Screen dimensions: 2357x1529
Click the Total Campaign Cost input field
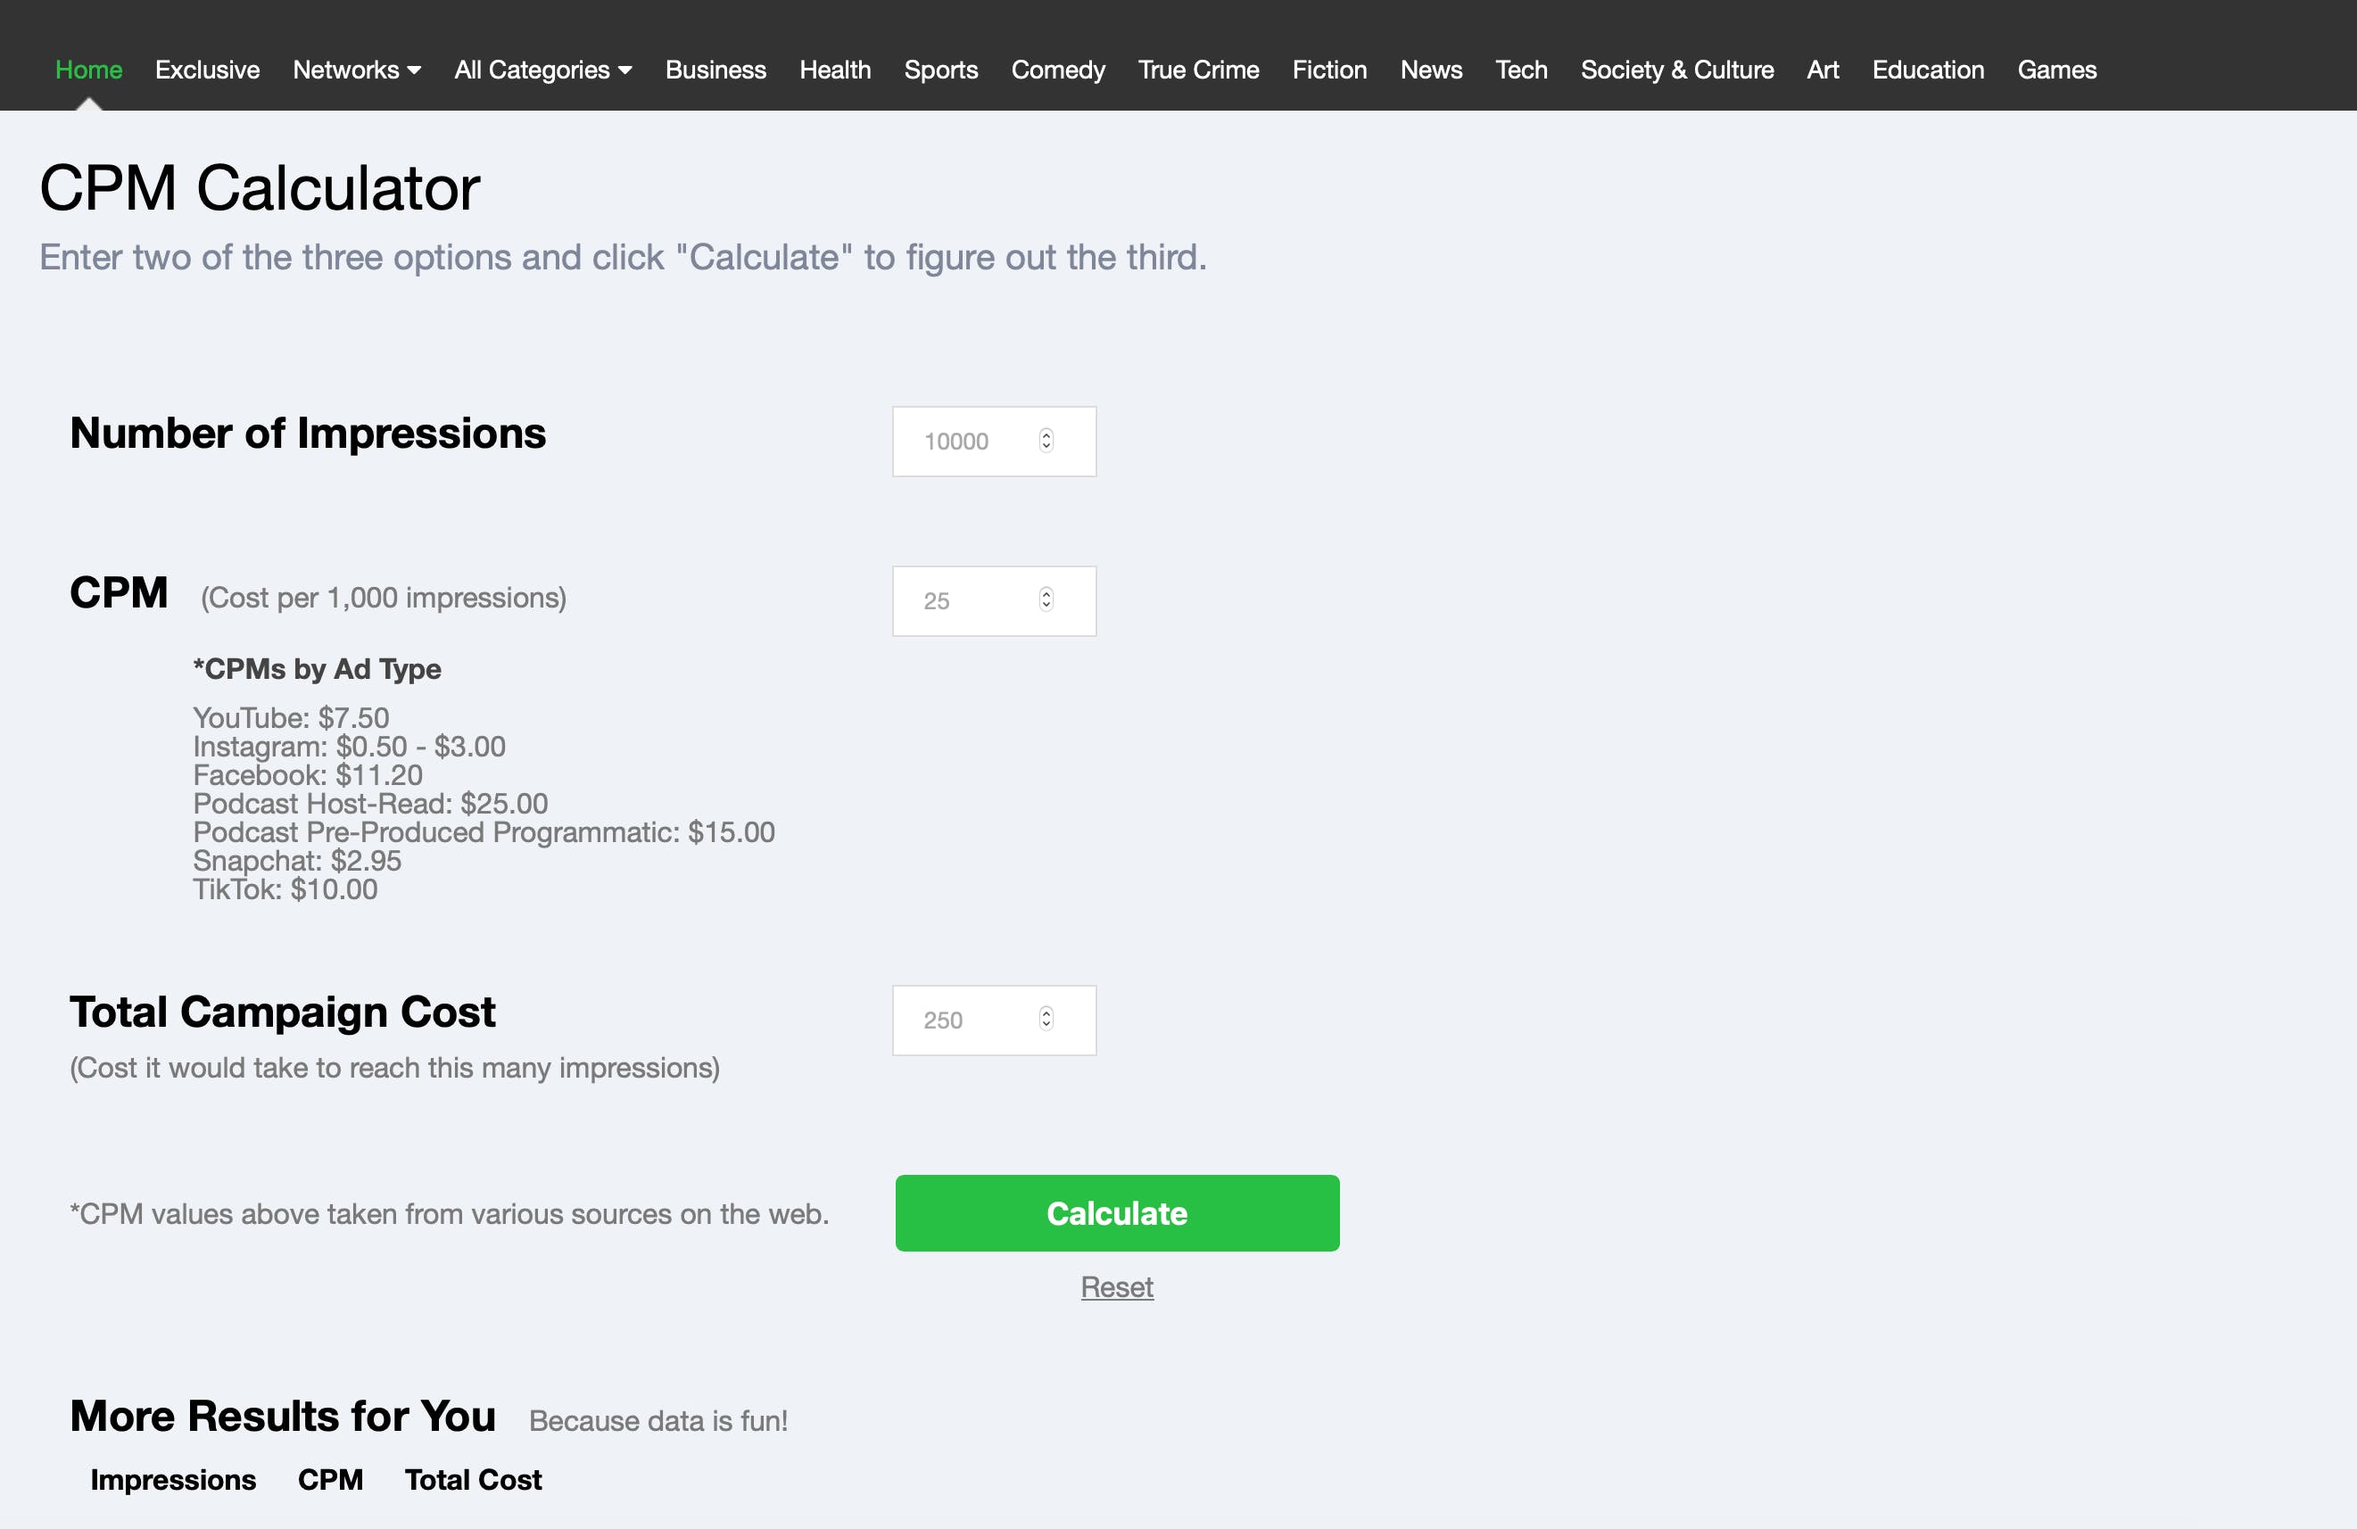point(995,1021)
